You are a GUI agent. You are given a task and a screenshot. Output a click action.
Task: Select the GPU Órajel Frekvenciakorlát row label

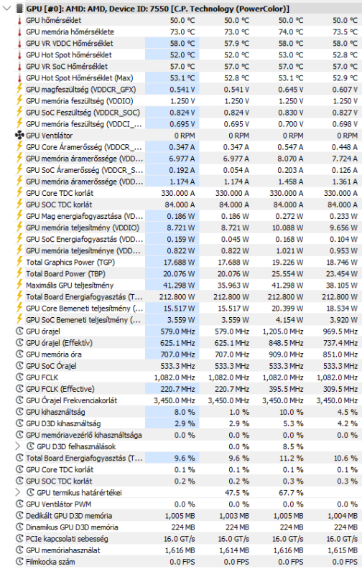pos(71,400)
